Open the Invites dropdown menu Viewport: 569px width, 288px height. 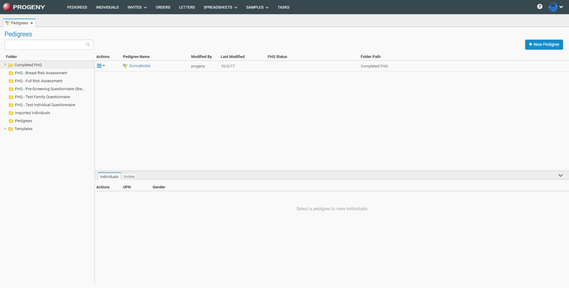pos(137,7)
